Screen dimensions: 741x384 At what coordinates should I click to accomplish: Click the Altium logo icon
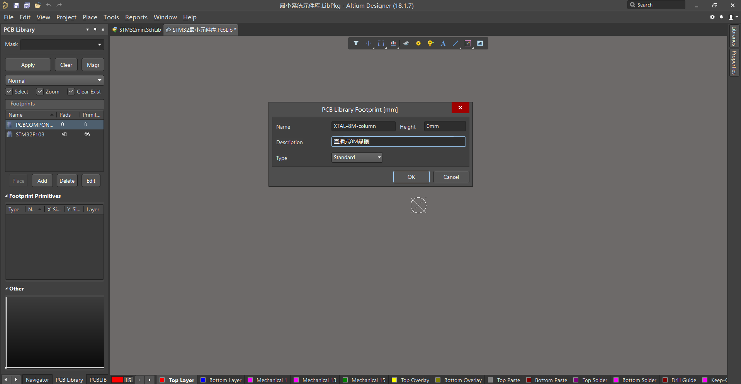[5, 5]
